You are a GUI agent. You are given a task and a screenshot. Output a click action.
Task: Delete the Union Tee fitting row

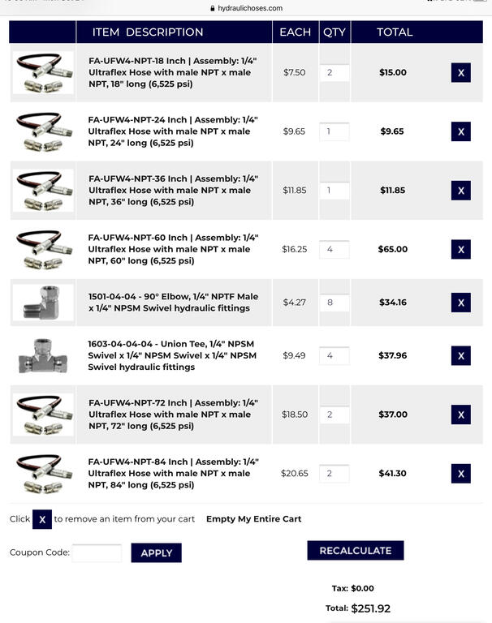click(x=460, y=355)
